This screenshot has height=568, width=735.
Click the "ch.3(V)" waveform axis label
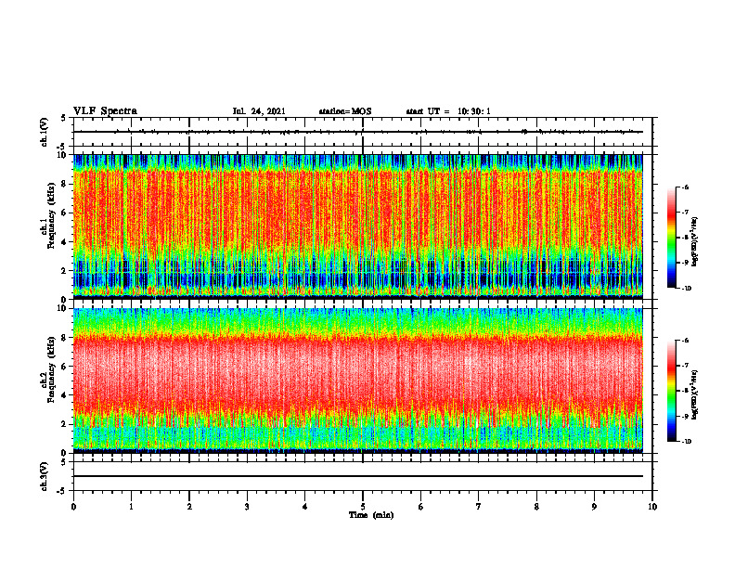pyautogui.click(x=44, y=476)
